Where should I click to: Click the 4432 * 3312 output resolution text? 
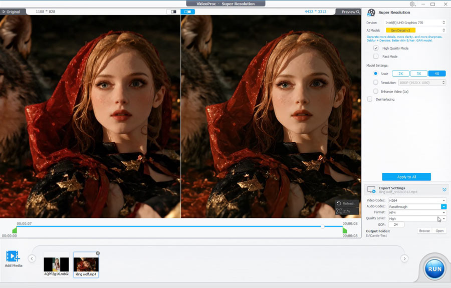pyautogui.click(x=316, y=12)
